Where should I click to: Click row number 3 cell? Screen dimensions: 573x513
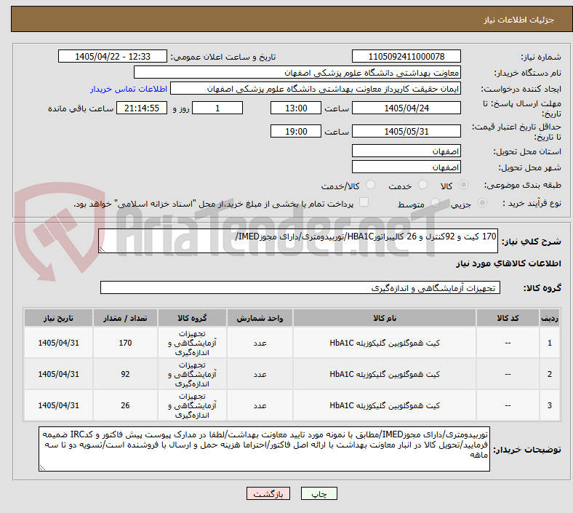[x=549, y=405]
